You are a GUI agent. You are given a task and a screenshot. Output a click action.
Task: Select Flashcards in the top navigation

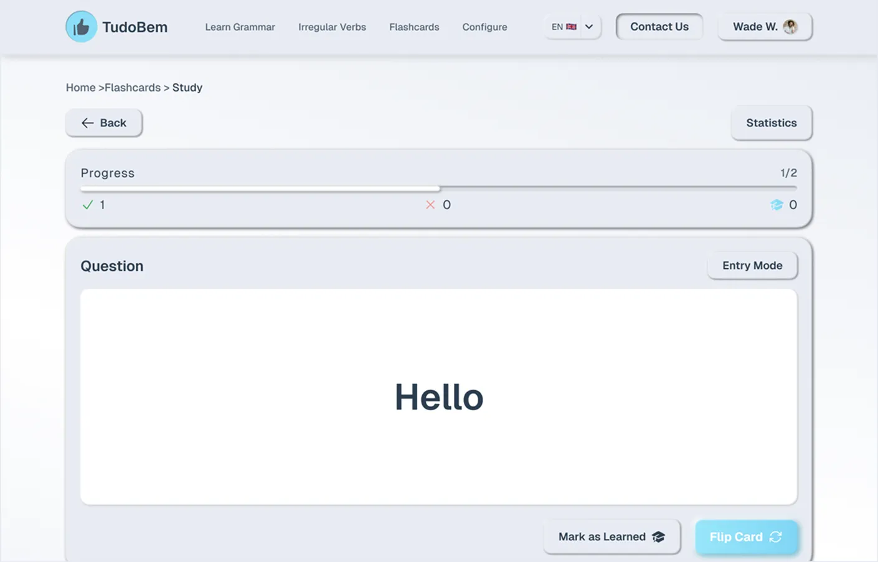[414, 27]
